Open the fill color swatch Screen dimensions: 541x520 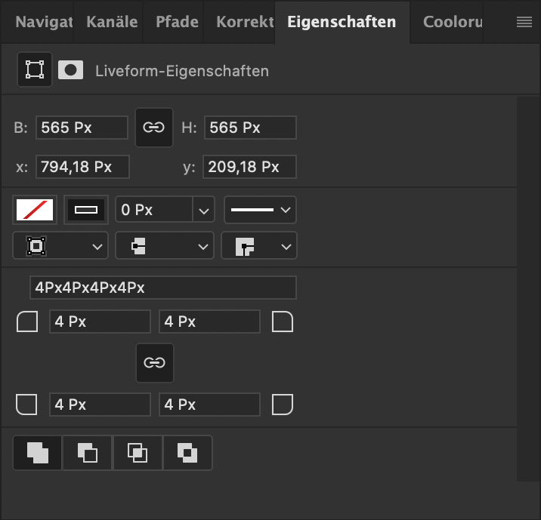[x=35, y=210]
